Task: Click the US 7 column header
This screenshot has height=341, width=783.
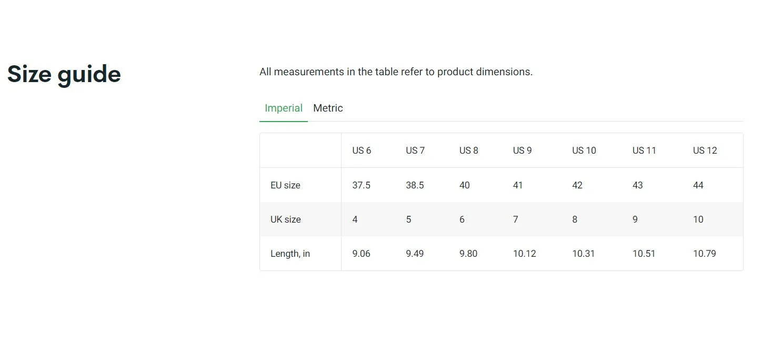Action: (x=415, y=151)
